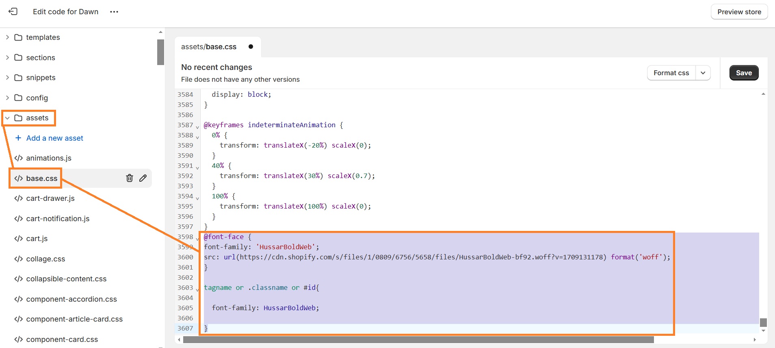Open component-card.css file
Screen dimensions: 775x348
[62, 339]
